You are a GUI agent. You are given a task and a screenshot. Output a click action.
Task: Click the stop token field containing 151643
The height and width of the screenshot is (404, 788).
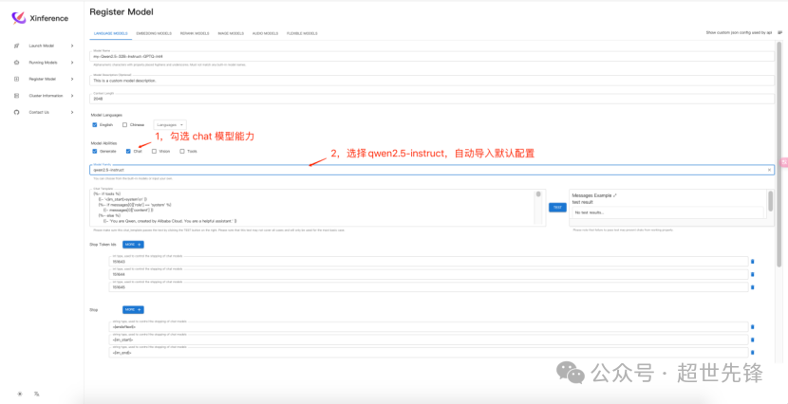tap(429, 262)
